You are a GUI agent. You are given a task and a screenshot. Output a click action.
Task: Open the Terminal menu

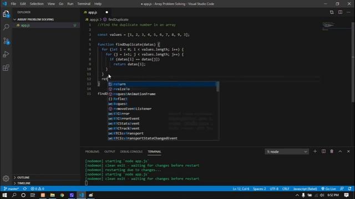coord(84,4)
